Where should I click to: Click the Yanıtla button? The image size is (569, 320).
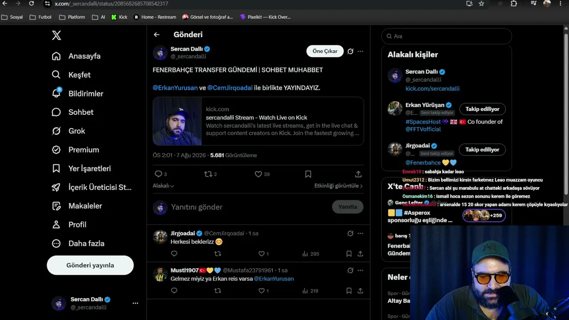pyautogui.click(x=348, y=207)
